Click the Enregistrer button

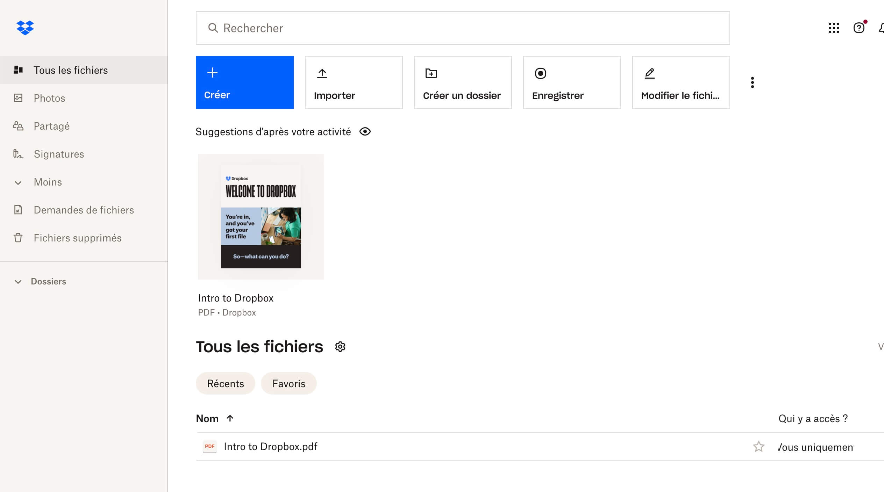[572, 82]
